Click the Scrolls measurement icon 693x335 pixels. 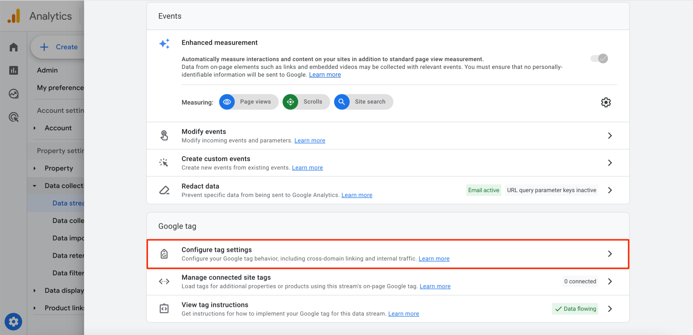[290, 102]
